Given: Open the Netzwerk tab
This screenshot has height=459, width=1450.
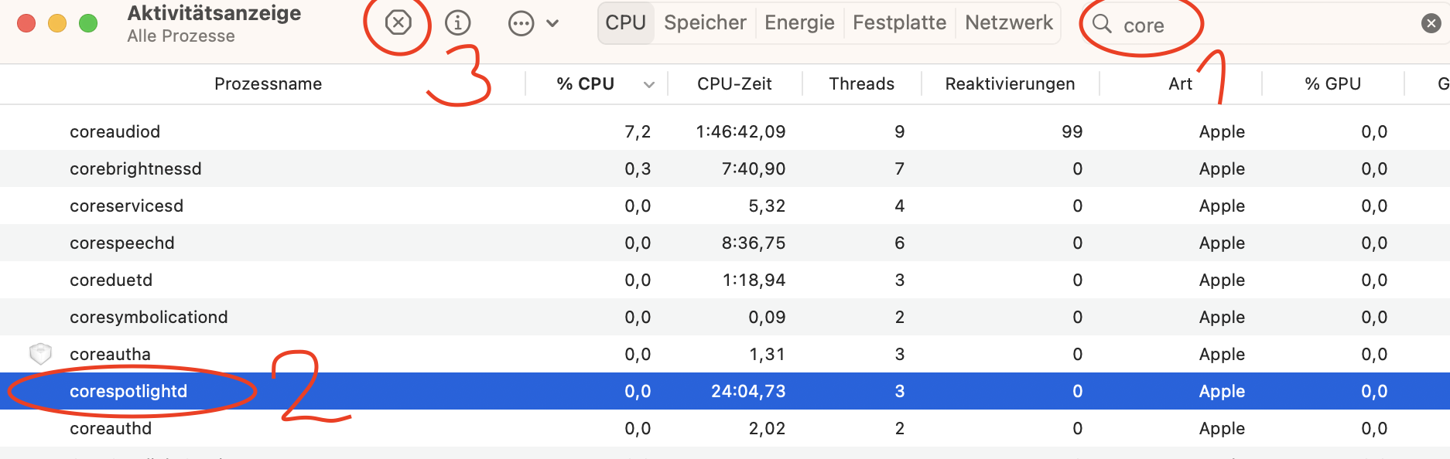Looking at the screenshot, I should tap(1008, 23).
